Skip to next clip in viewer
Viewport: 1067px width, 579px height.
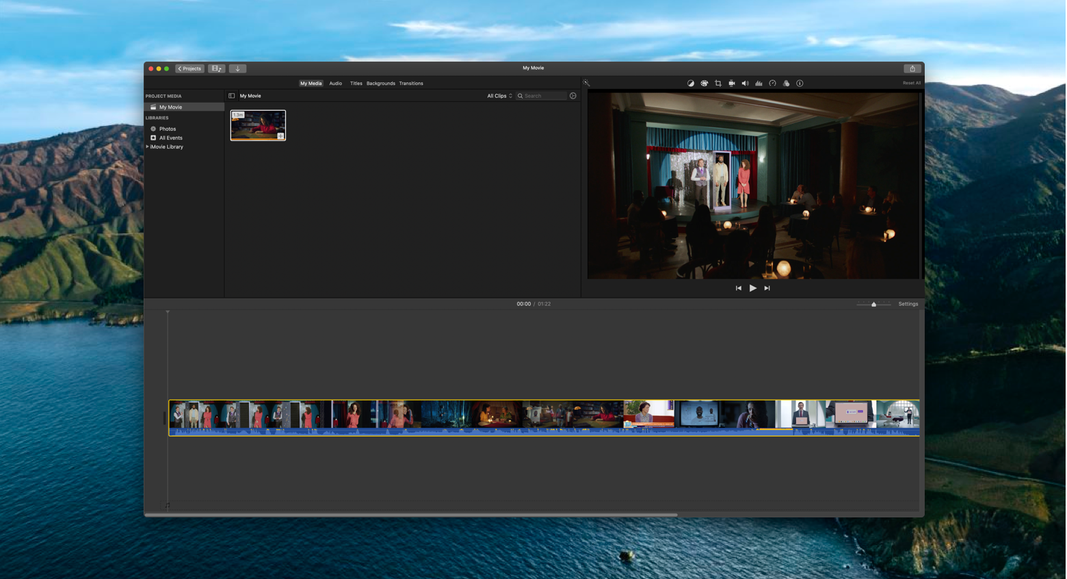(767, 288)
